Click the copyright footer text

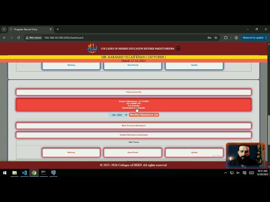[134, 165]
